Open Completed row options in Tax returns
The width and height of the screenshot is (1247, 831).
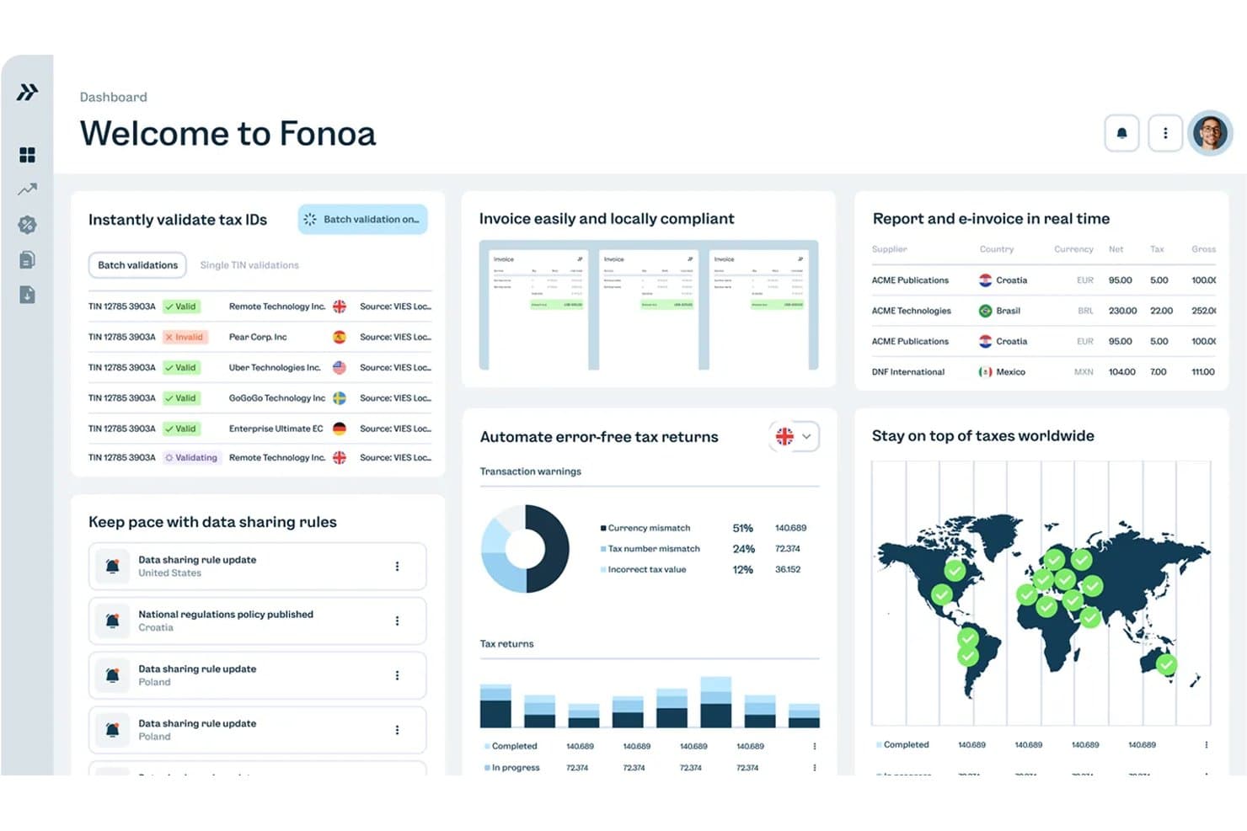coord(814,746)
